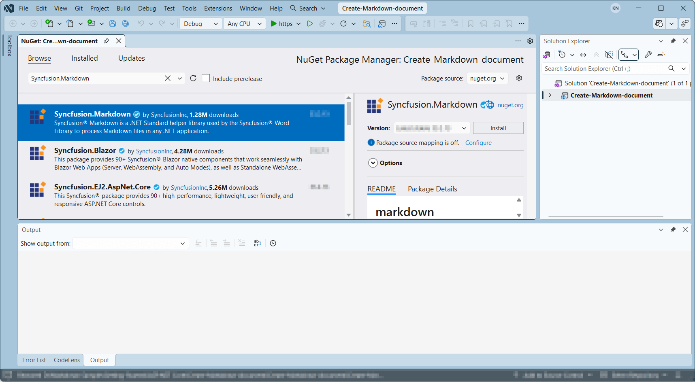Click the bookmark toggle icon in toolbar
This screenshot has height=382, width=695.
click(x=471, y=23)
